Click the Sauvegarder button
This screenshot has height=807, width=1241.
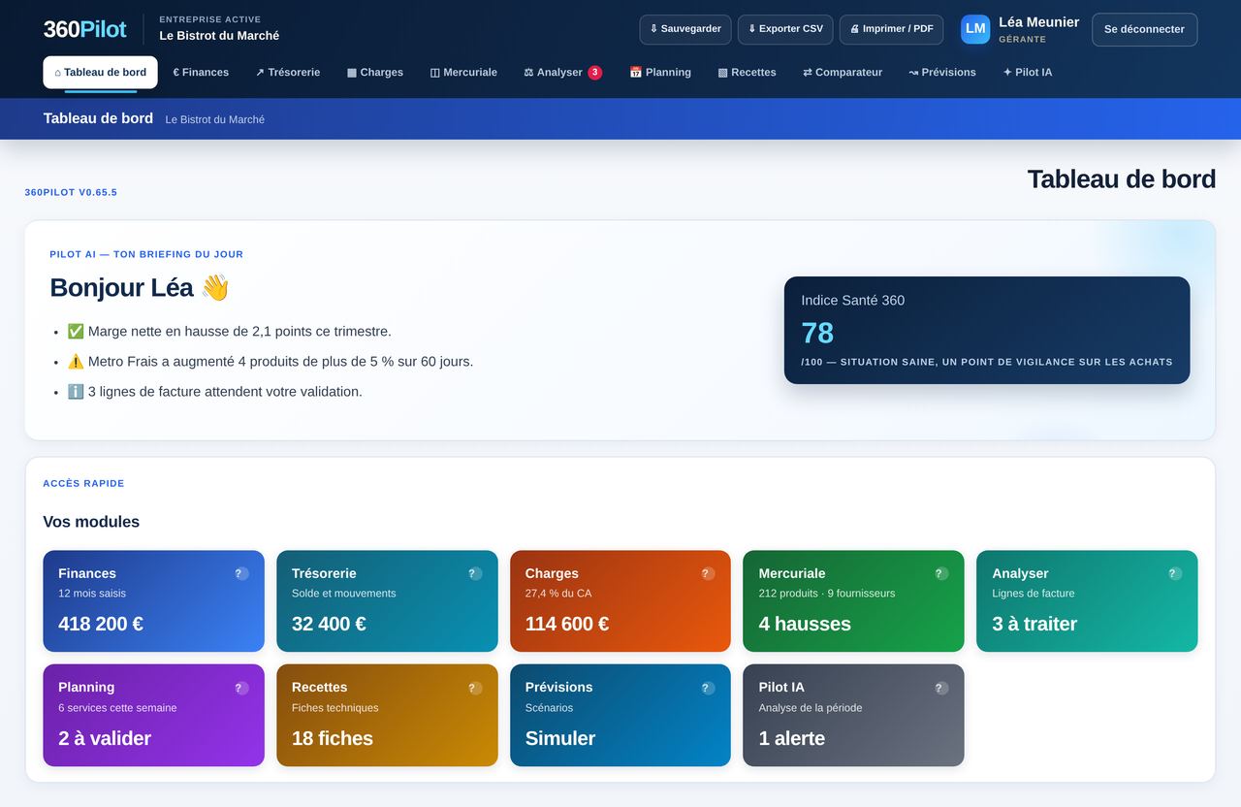coord(685,29)
